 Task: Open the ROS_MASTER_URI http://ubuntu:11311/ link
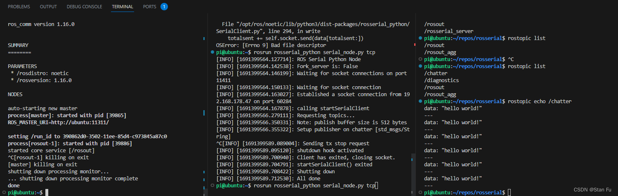tap(78, 123)
